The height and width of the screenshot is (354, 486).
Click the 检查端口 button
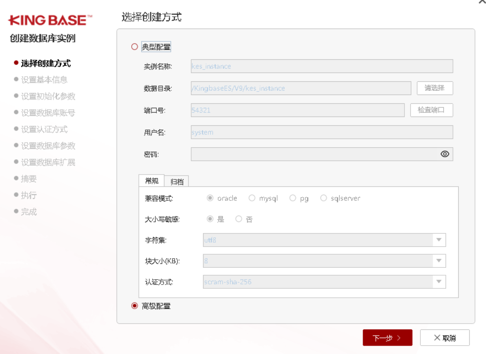tap(431, 110)
